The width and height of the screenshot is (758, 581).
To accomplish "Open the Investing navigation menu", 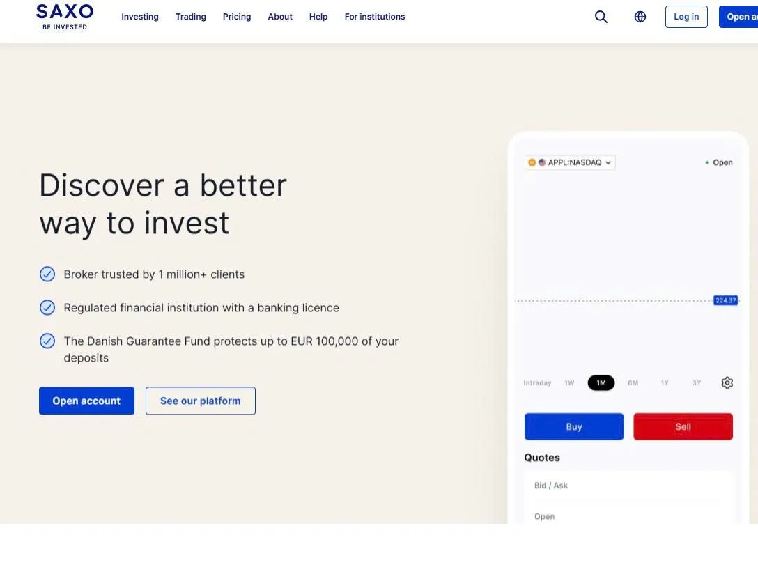I will [x=140, y=17].
